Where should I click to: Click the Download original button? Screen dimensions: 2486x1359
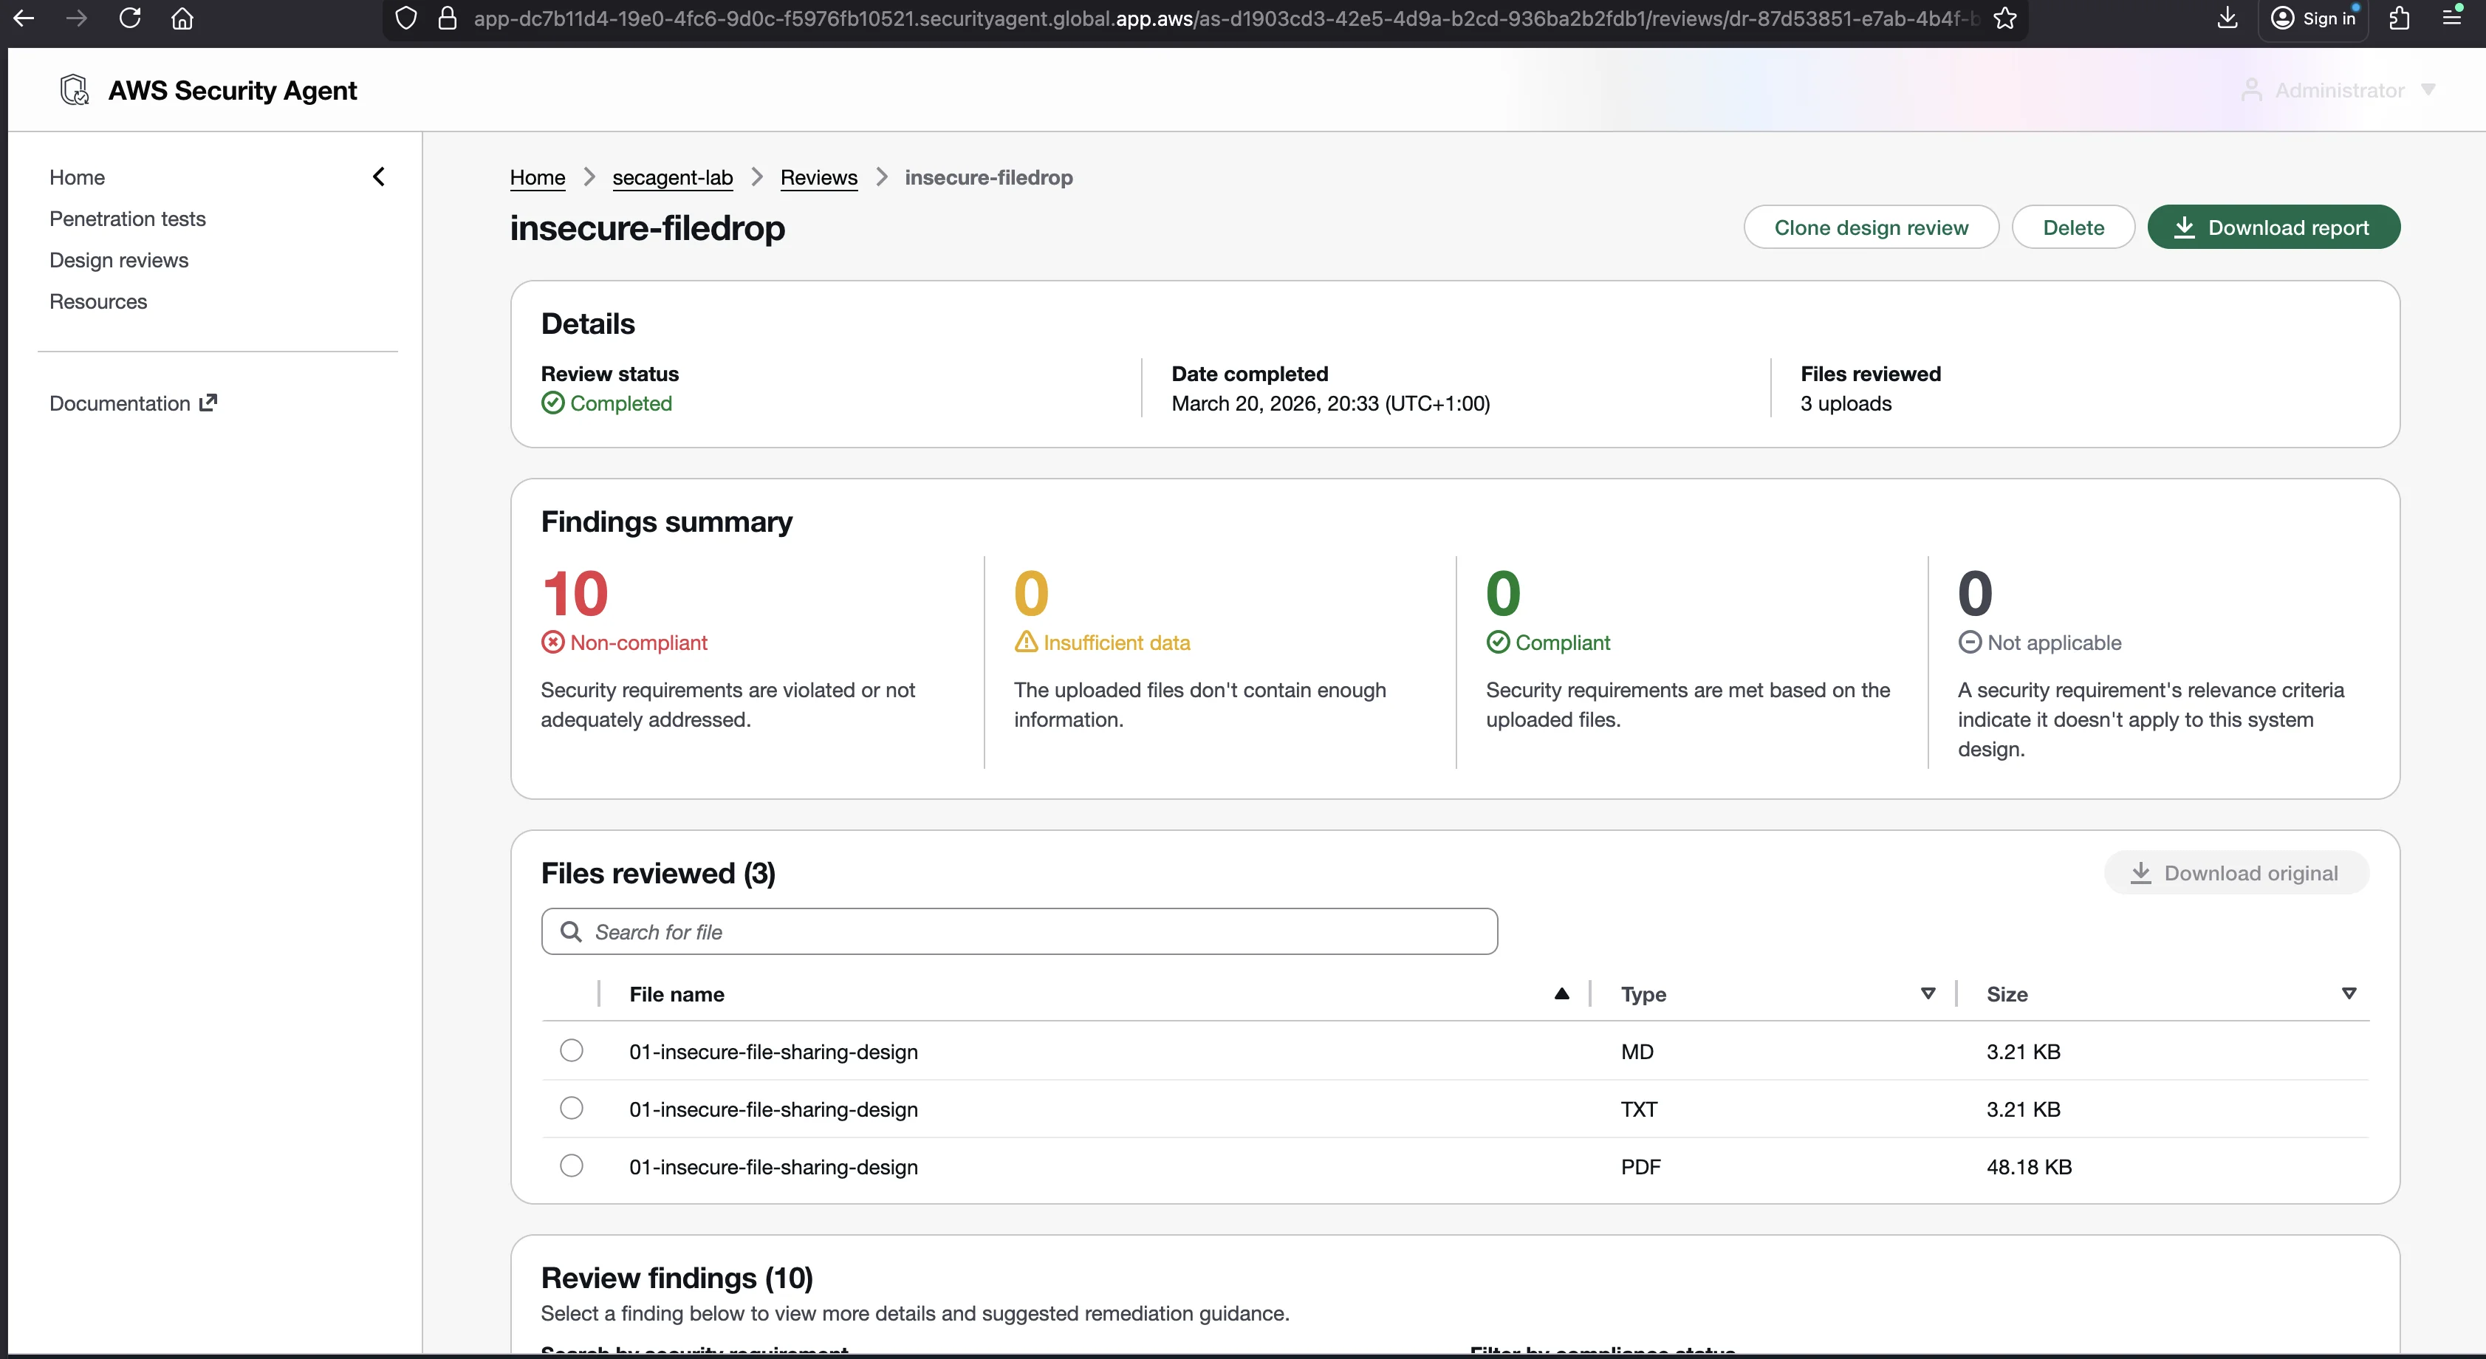click(x=2236, y=872)
